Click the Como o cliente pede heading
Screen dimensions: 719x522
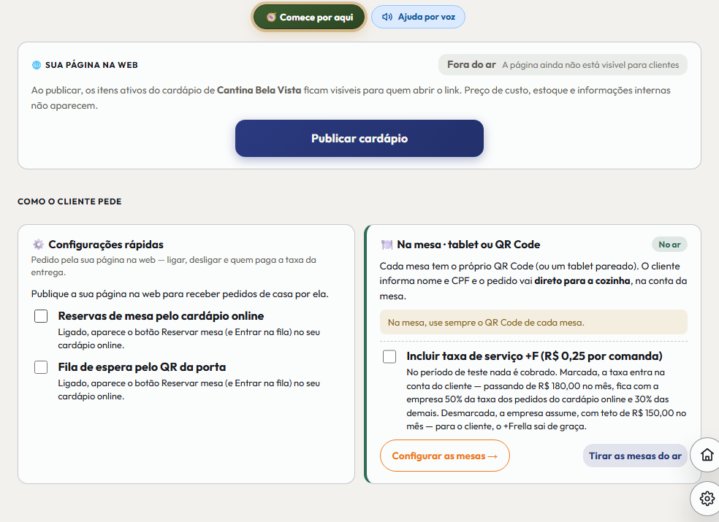[x=69, y=201]
